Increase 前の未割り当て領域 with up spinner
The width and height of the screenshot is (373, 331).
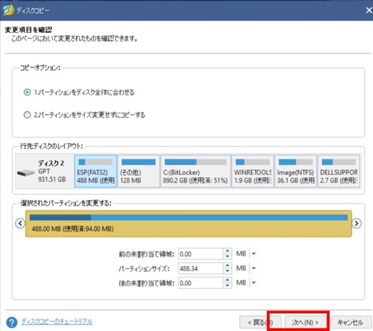(x=227, y=251)
